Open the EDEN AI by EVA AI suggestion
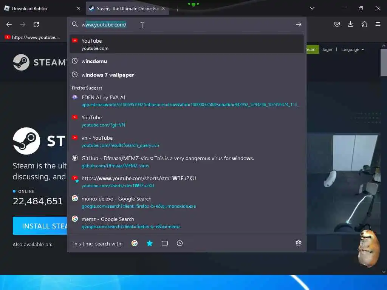 click(x=187, y=100)
